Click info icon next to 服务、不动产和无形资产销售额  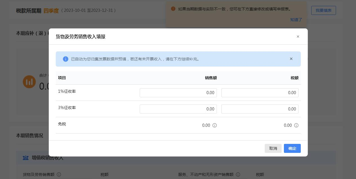[238, 175]
